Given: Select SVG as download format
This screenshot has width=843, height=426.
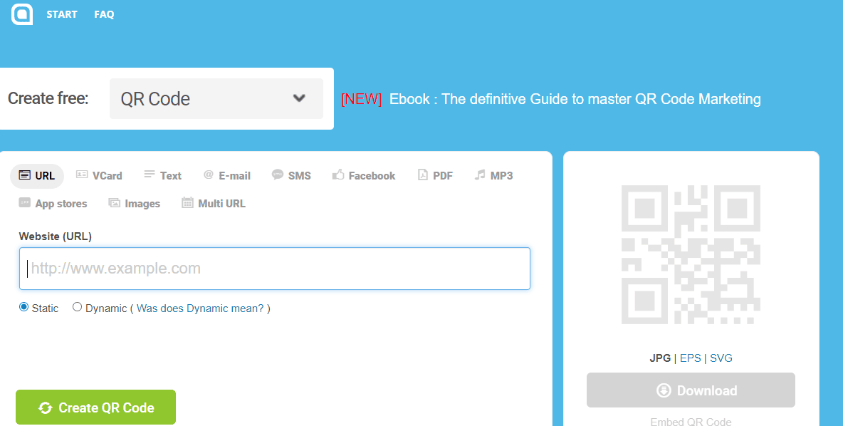Looking at the screenshot, I should pyautogui.click(x=721, y=358).
